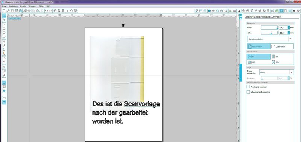Adjust the Breite slider
Viewport: 301px width, 142px height.
[x=269, y=27]
